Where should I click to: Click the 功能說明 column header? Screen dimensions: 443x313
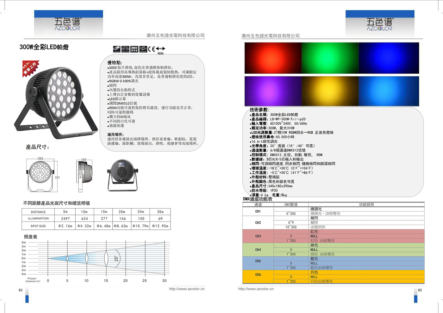point(366,205)
